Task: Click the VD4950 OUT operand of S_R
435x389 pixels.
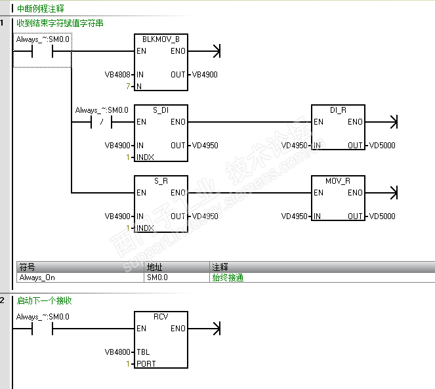Action: click(205, 216)
